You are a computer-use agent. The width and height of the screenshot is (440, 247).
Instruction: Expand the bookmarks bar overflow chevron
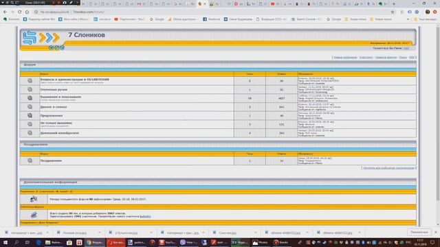point(408,19)
